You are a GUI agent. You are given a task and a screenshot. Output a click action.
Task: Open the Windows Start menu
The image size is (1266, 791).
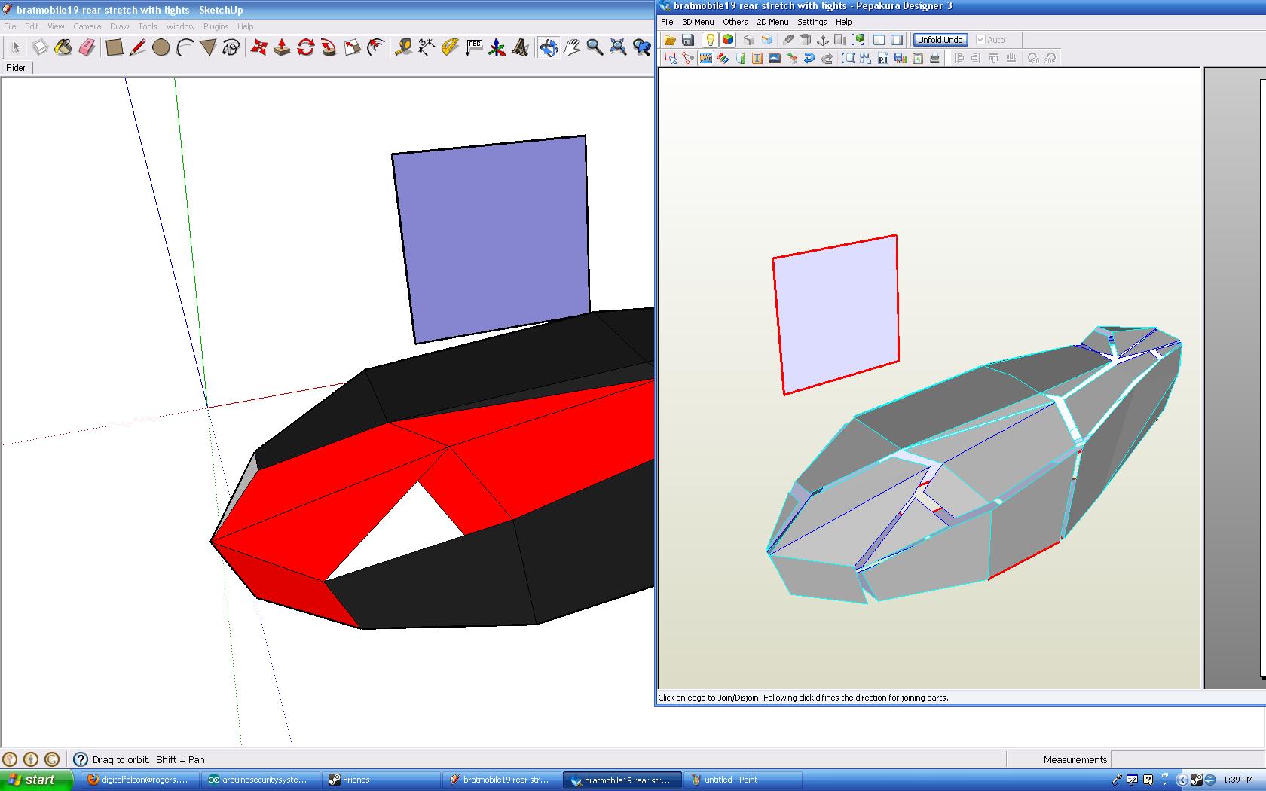pos(36,780)
